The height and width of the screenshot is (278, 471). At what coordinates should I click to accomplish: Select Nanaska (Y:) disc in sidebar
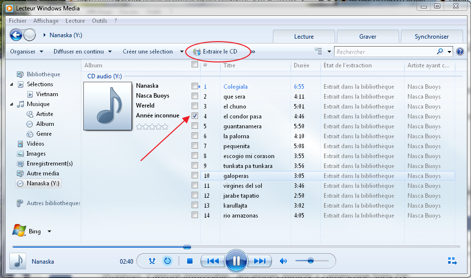(38, 183)
